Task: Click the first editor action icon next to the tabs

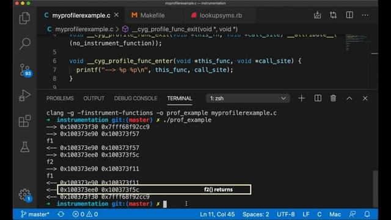Action: (x=318, y=15)
